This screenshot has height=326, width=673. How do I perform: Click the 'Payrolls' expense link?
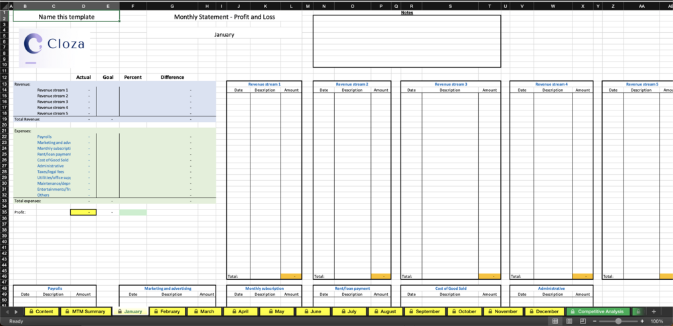tap(44, 137)
